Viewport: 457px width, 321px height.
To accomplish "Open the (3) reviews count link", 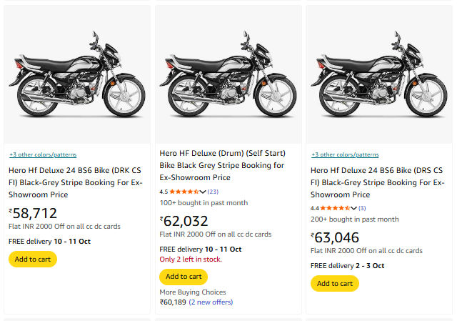I will (x=362, y=208).
